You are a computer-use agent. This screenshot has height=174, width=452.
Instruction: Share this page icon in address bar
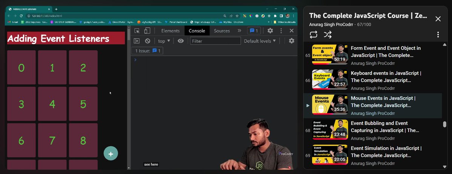[x=231, y=16]
